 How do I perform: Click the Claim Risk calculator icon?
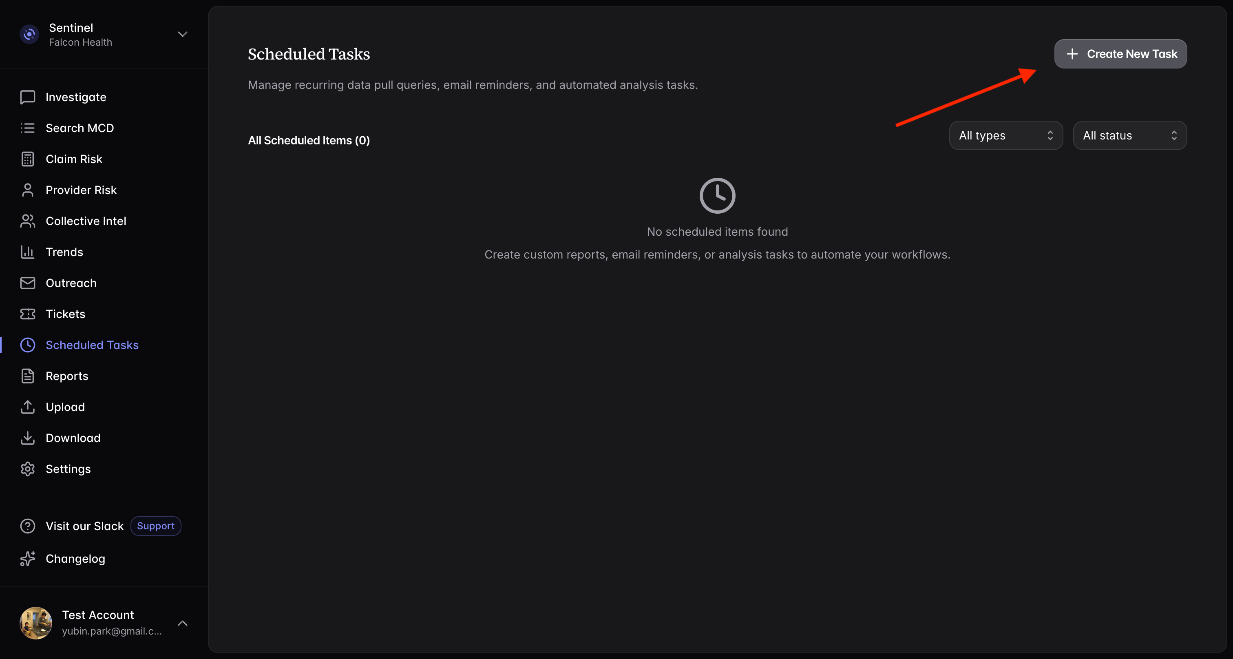click(27, 159)
